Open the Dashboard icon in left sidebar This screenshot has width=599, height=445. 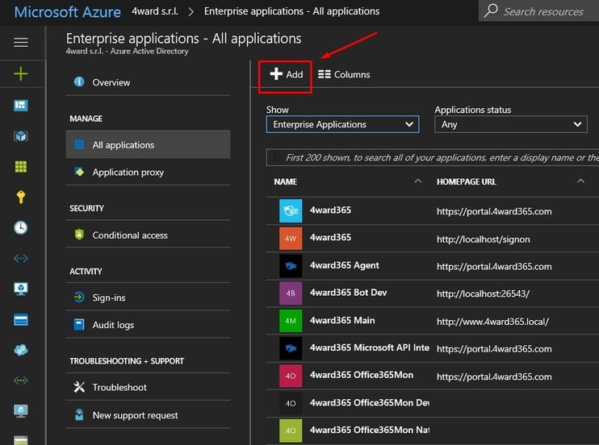click(x=21, y=106)
